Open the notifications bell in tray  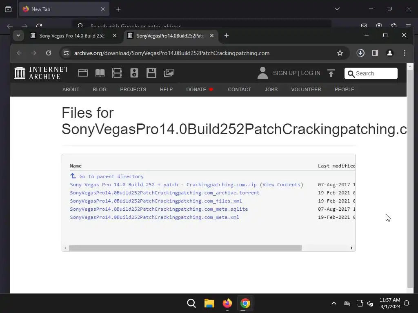(x=407, y=303)
